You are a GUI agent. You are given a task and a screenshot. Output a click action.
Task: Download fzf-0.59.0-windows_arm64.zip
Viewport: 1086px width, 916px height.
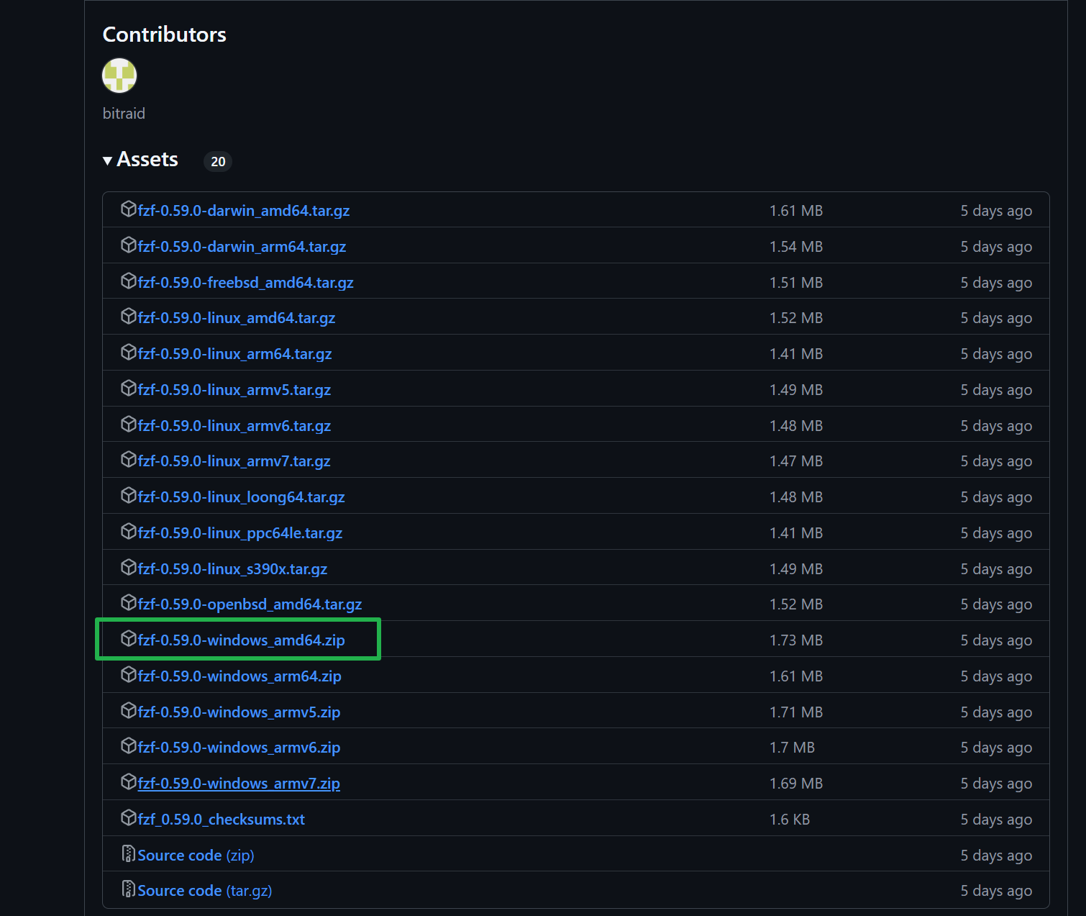point(239,676)
